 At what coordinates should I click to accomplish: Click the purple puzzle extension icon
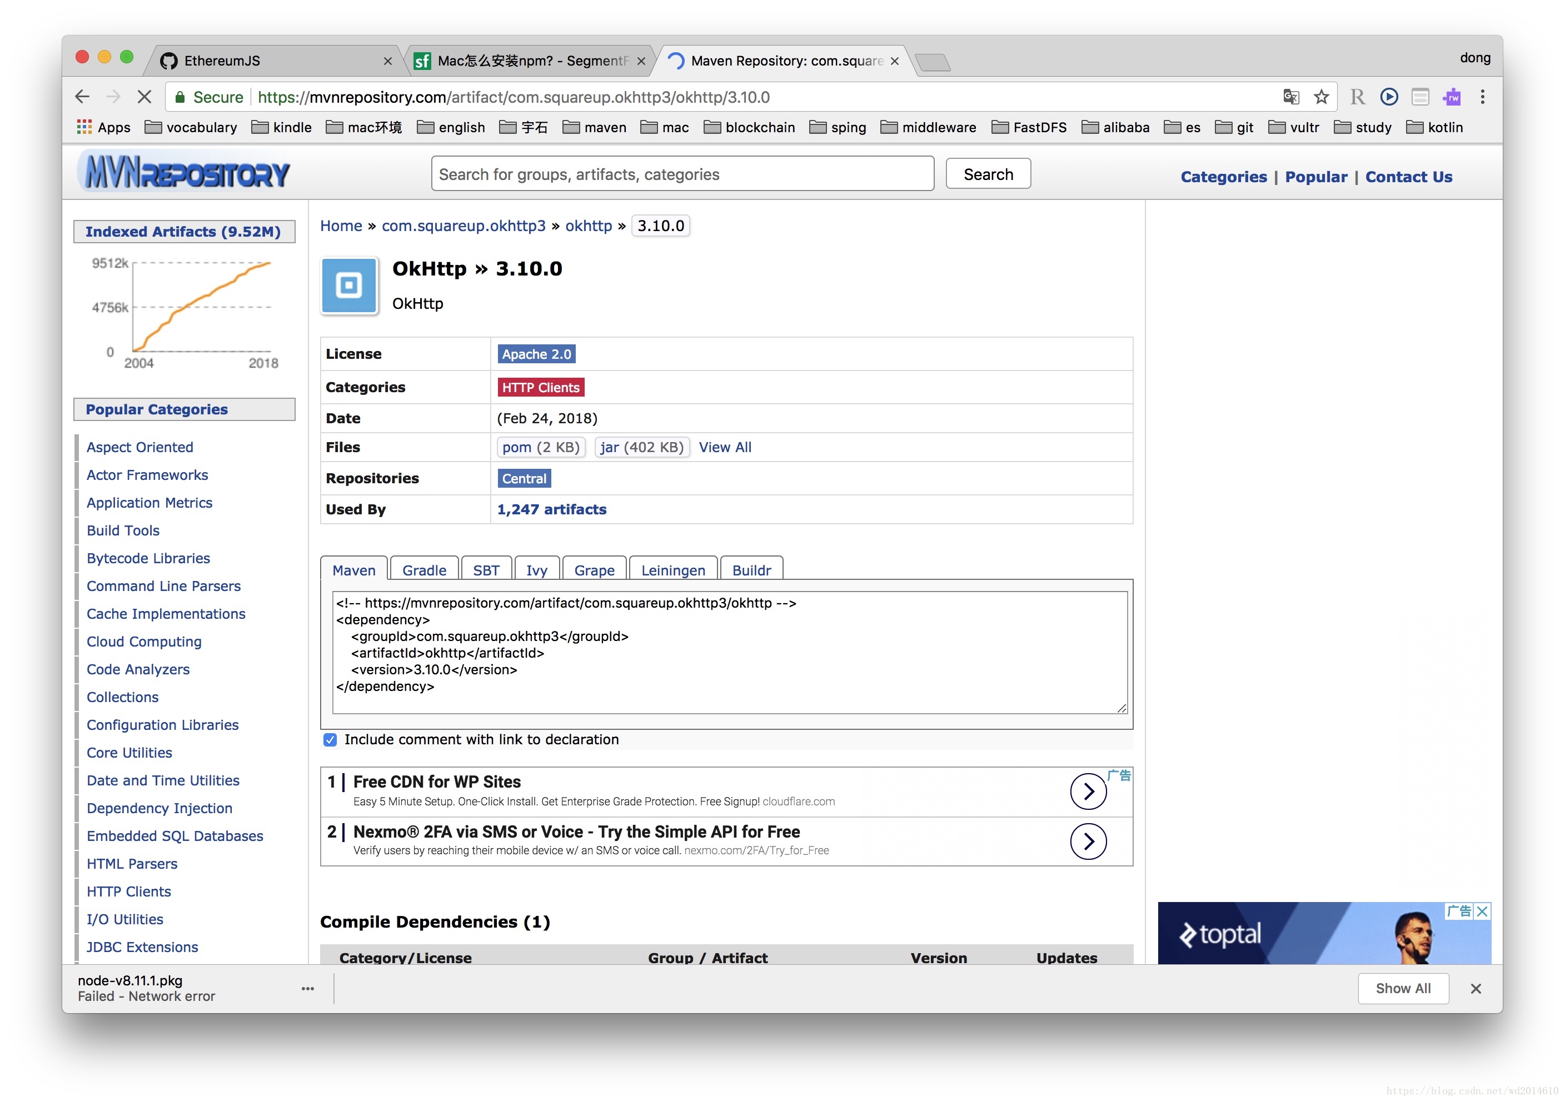[1451, 97]
